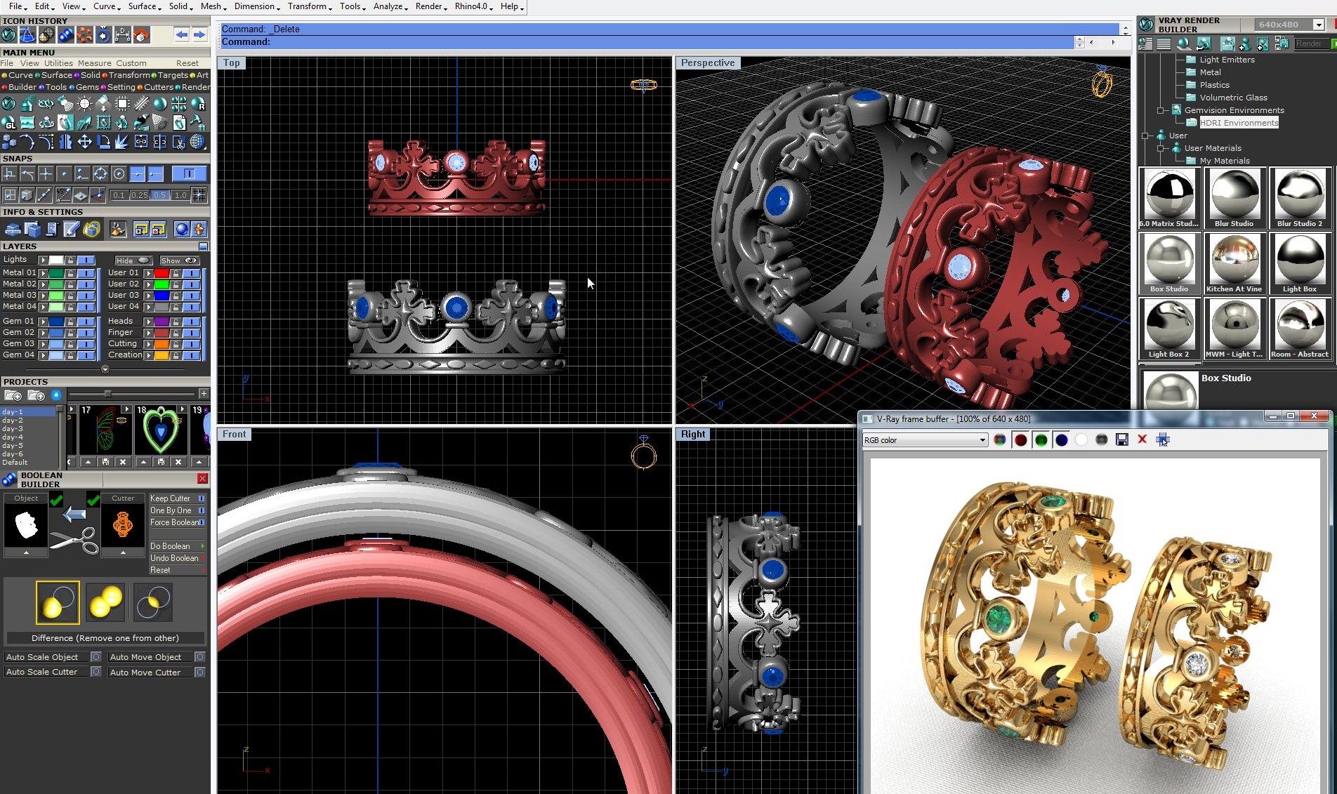The height and width of the screenshot is (794, 1337).
Task: Click the ICON HISTORY back arrow
Action: pyautogui.click(x=182, y=34)
